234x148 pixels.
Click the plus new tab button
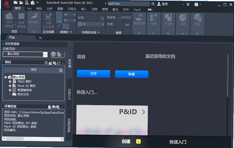click(x=40, y=38)
